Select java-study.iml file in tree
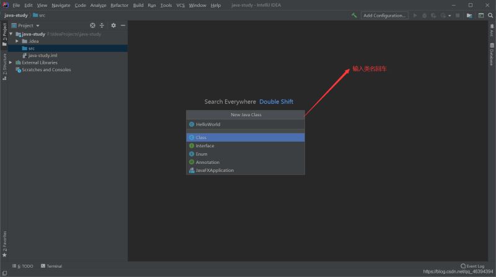The height and width of the screenshot is (277, 496). [42, 55]
